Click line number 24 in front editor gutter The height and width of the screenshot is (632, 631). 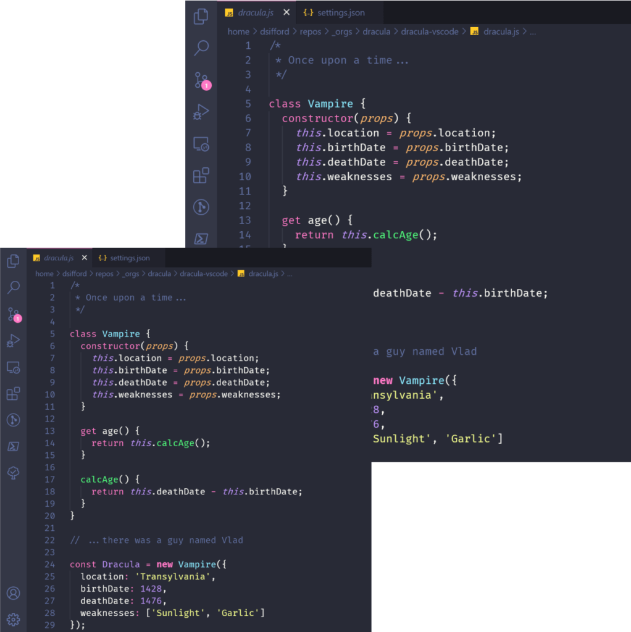tap(49, 564)
